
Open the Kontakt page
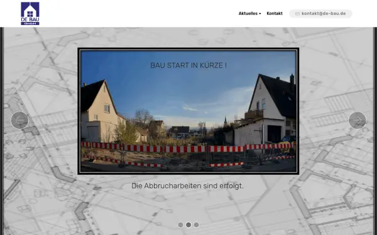coord(275,14)
